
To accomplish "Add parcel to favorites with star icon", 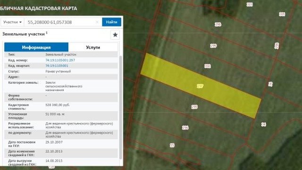I will (x=115, y=34).
